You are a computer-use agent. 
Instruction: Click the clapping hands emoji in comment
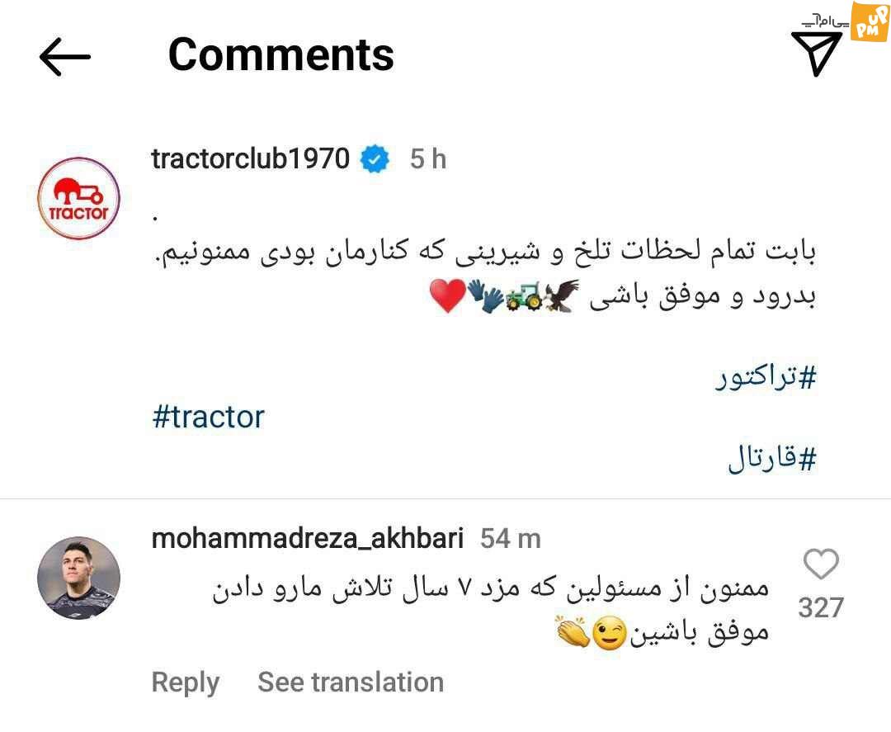pyautogui.click(x=573, y=631)
